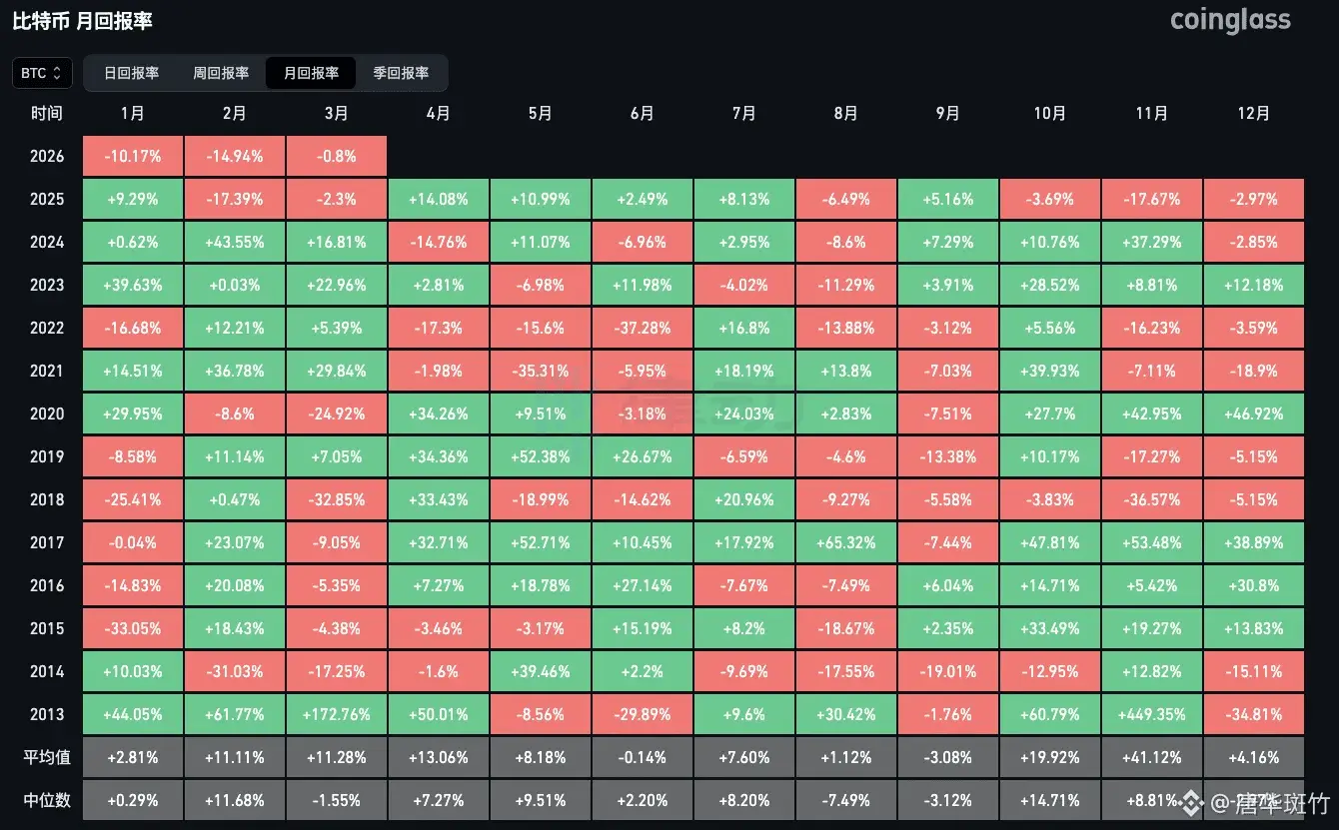Viewport: 1339px width, 830px height.
Task: Click the -32.85% cell in 2018
Action: point(337,499)
